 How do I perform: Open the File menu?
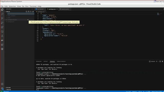click(x=2, y=6)
